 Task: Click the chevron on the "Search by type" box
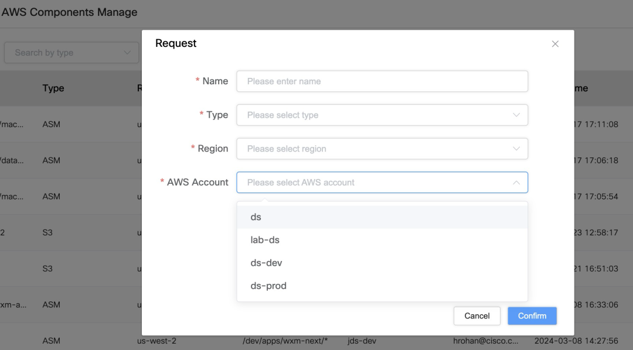(x=127, y=53)
